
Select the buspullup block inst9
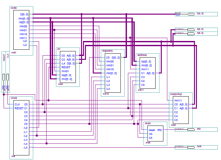pos(181,110)
